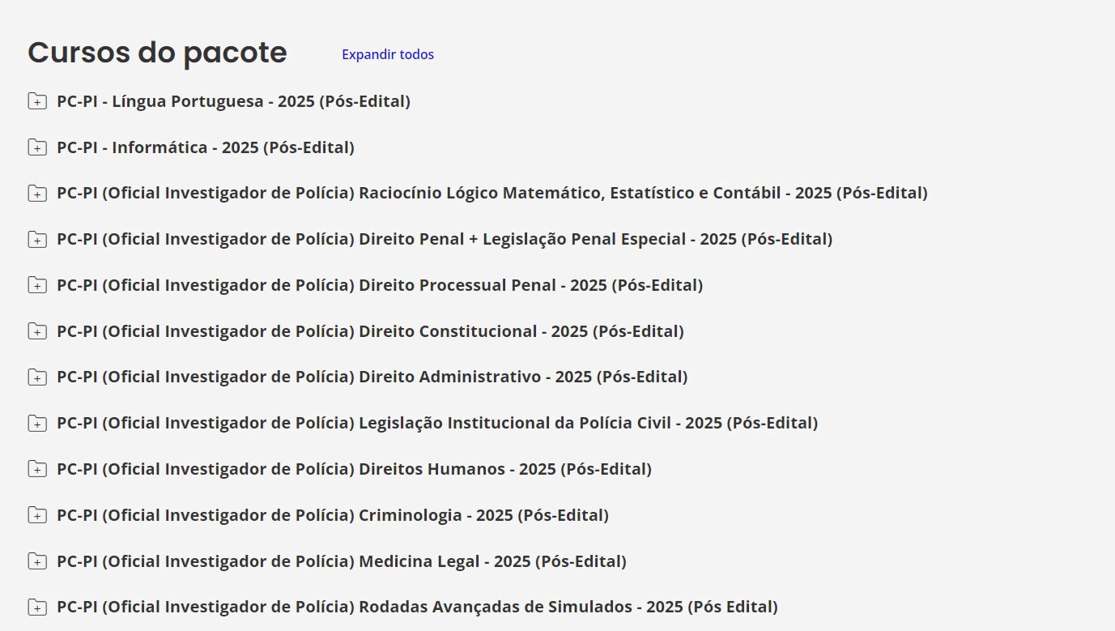Expand folder icon for Medicina Legal
Screen dimensions: 1115x631
(37, 561)
